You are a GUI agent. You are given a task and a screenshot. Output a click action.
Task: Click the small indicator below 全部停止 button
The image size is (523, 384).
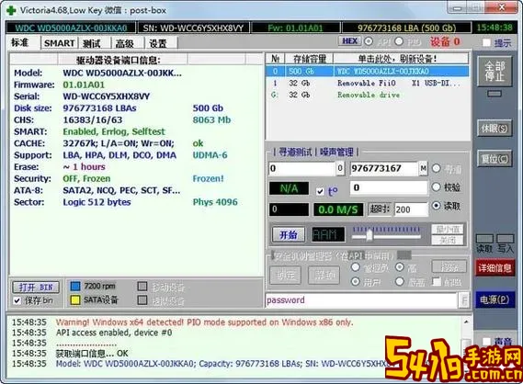(495, 94)
